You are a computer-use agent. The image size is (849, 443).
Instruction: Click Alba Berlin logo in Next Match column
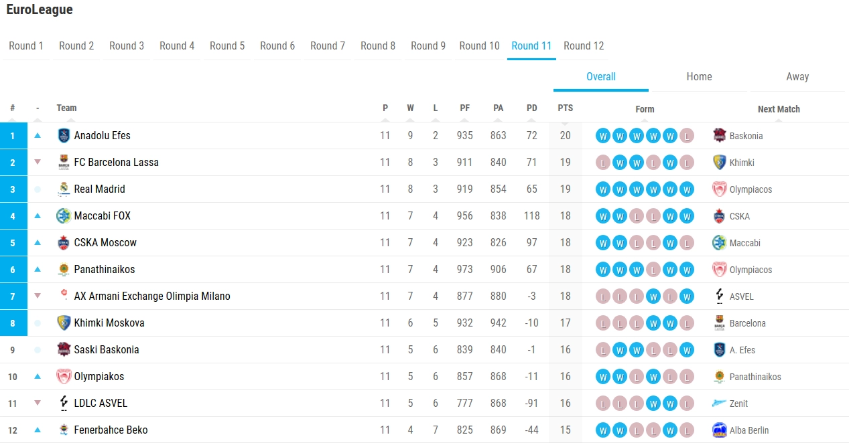(720, 430)
